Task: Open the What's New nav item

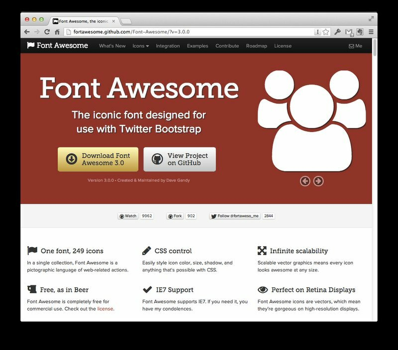Action: click(x=112, y=46)
